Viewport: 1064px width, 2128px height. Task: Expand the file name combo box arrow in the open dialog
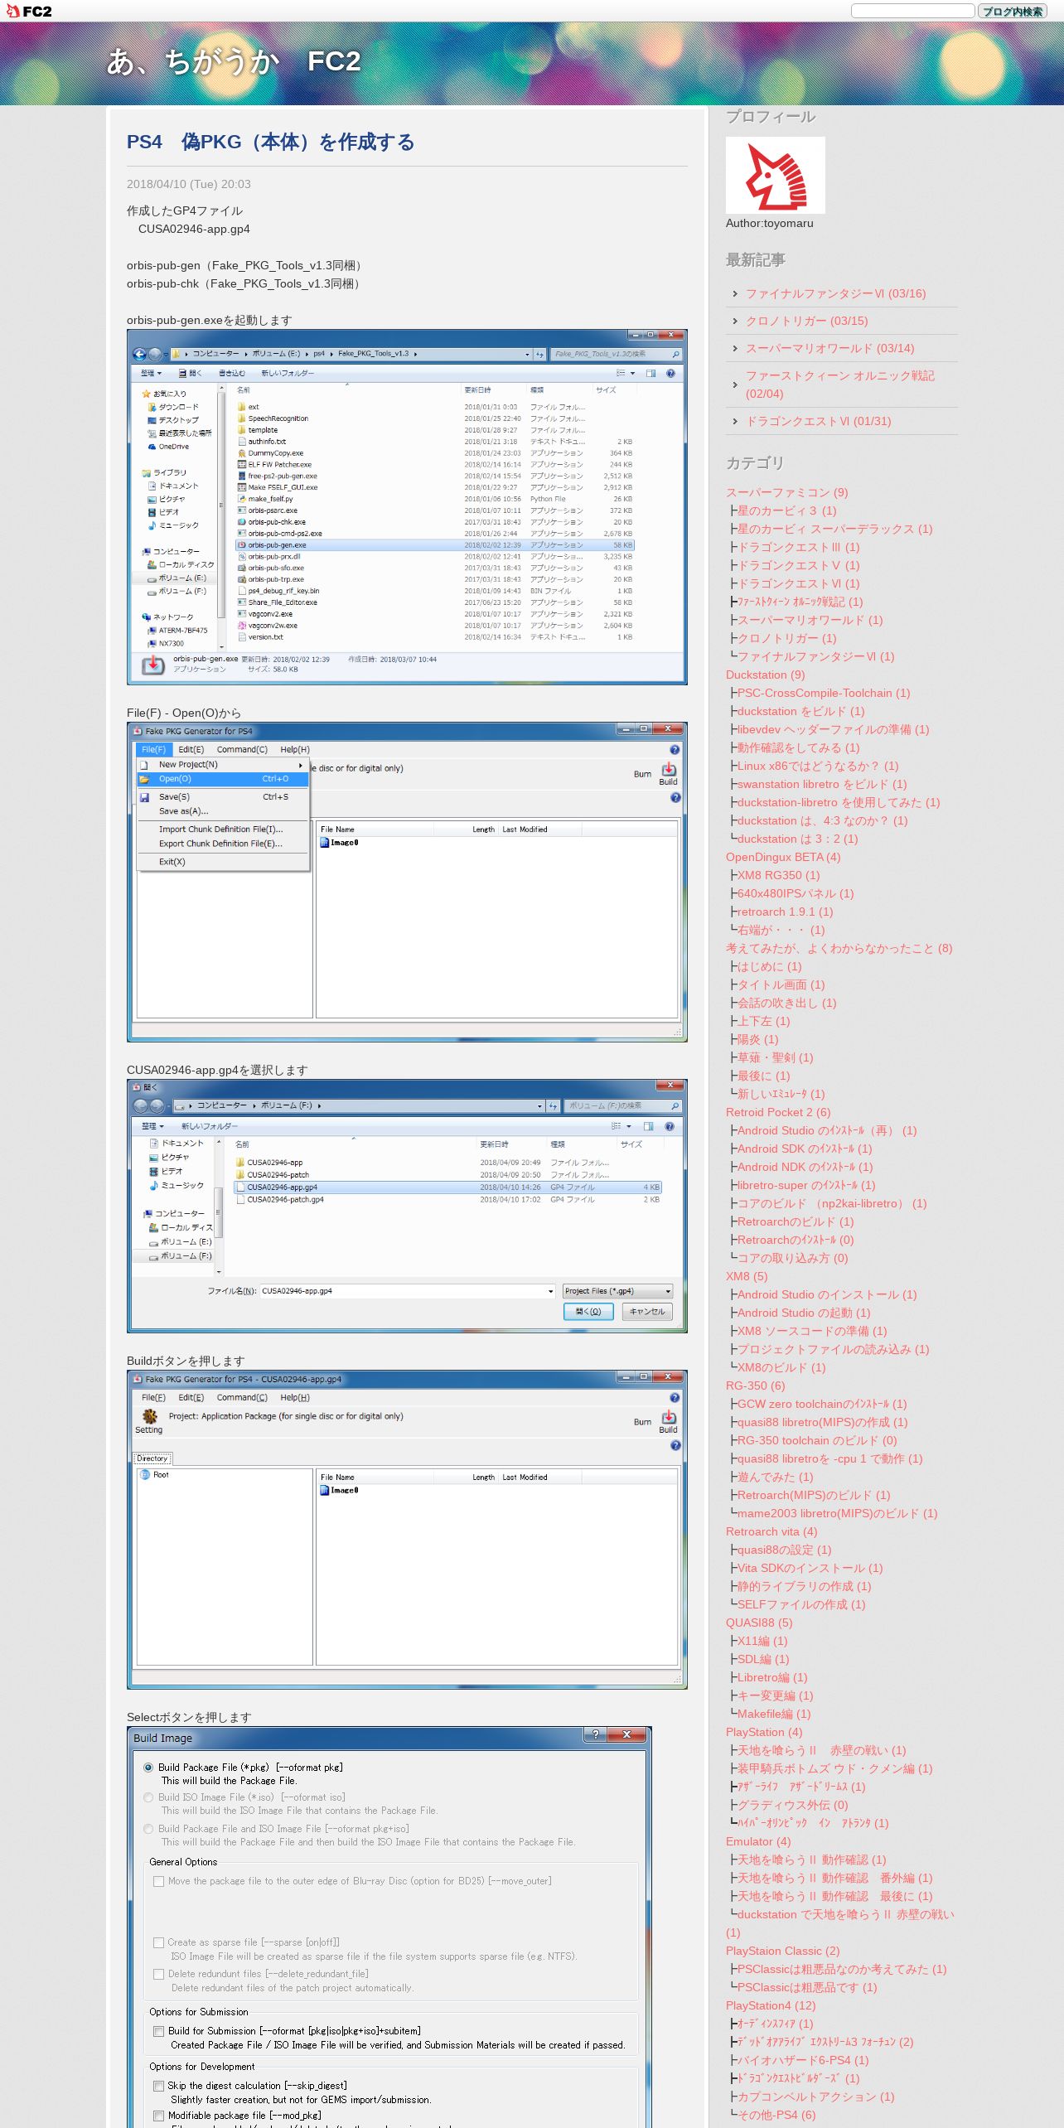coord(550,1291)
